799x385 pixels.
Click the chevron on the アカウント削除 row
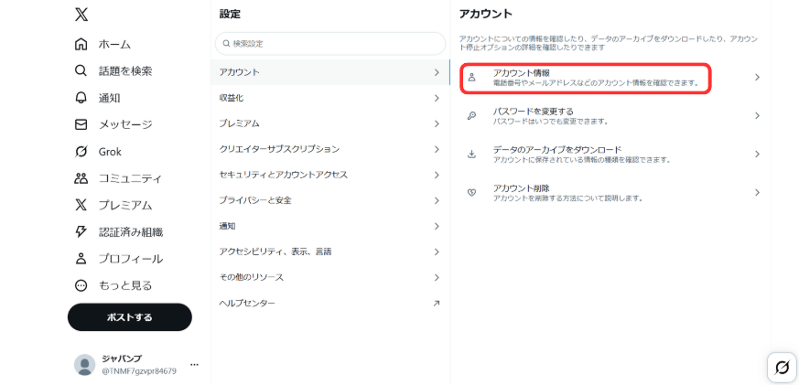click(757, 192)
